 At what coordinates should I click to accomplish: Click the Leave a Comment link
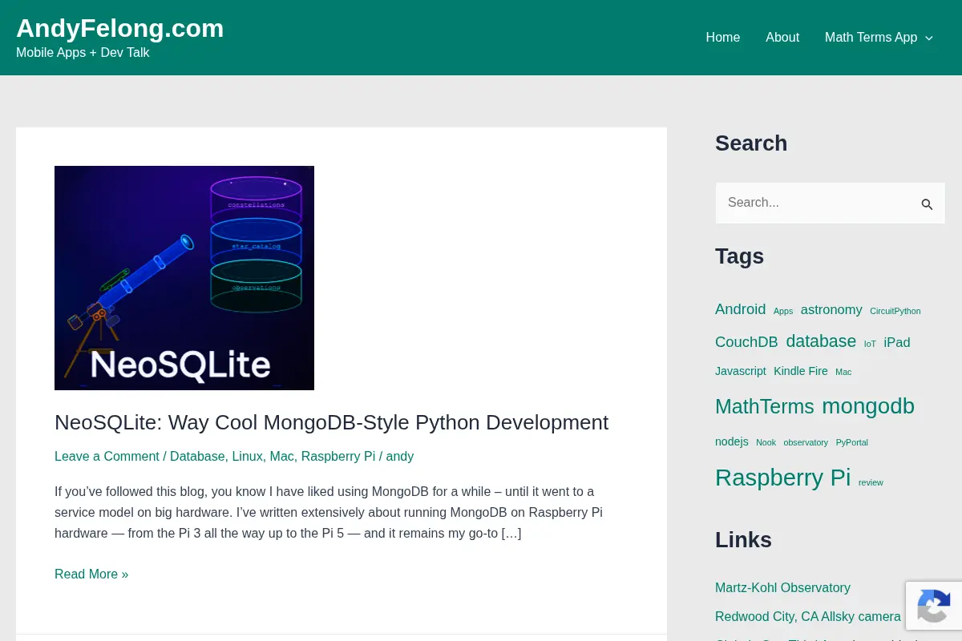point(107,456)
